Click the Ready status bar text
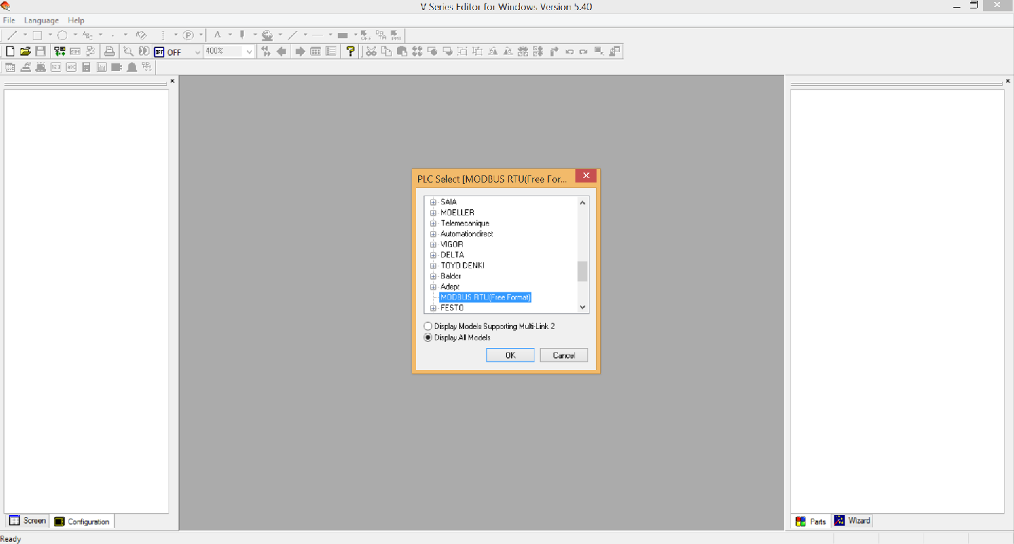1014x544 pixels. [x=11, y=539]
